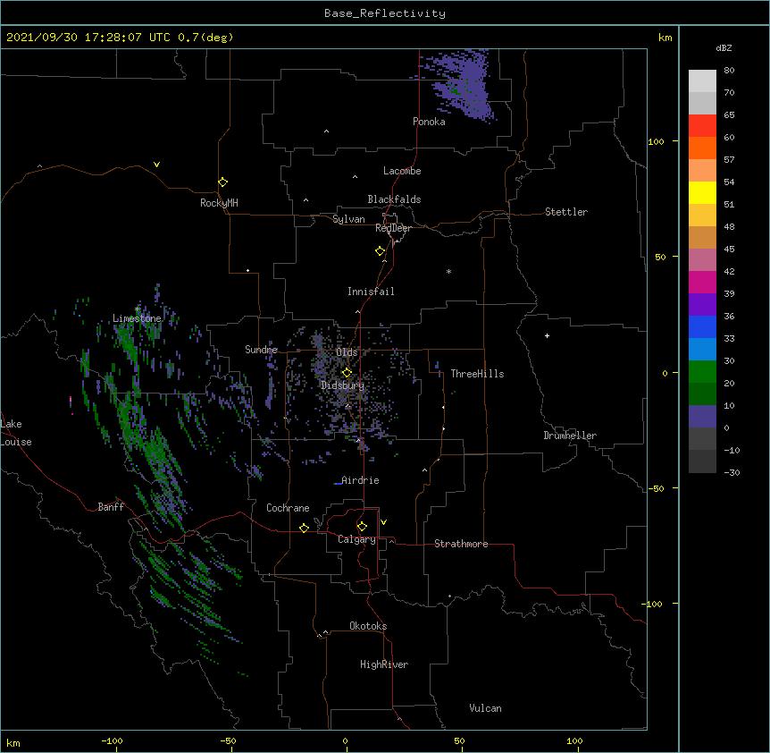Click the yellow V marker northwest of RockyMH

point(156,165)
